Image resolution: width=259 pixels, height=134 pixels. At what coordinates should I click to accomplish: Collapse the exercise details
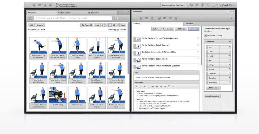(x=156, y=29)
